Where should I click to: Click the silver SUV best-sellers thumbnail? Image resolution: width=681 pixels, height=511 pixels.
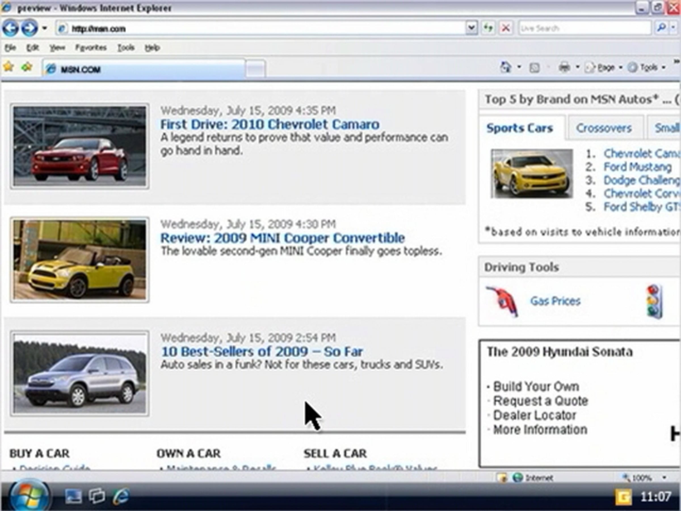tap(80, 373)
